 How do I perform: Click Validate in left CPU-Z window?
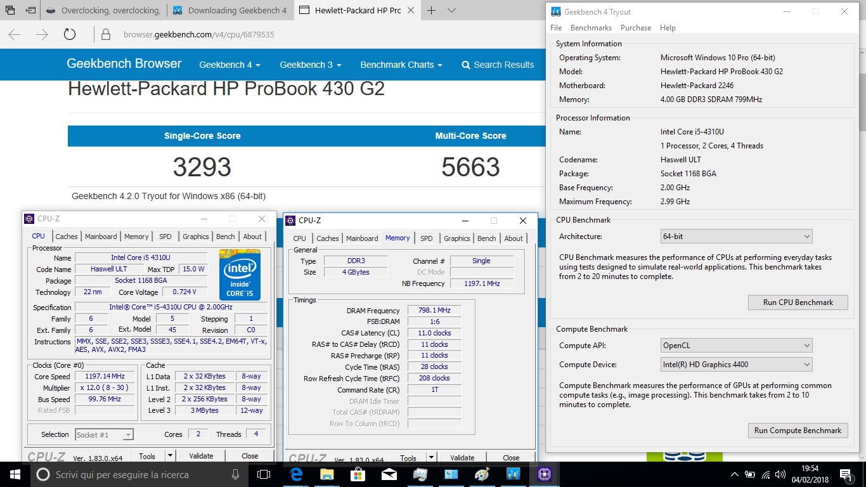pos(201,456)
